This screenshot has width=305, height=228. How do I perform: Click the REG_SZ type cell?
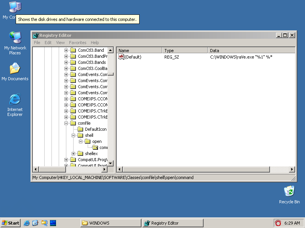coord(172,57)
